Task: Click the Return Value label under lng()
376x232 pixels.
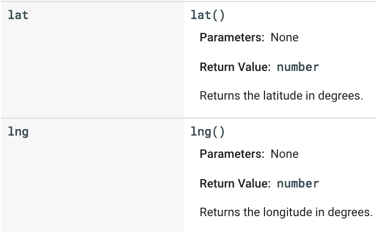Action: 236,184
